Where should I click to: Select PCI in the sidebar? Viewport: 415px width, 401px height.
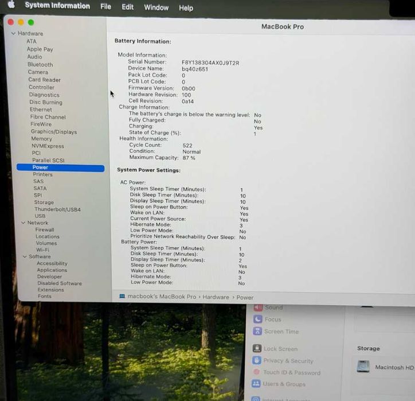36,153
